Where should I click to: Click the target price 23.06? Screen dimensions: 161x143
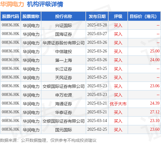(155, 86)
